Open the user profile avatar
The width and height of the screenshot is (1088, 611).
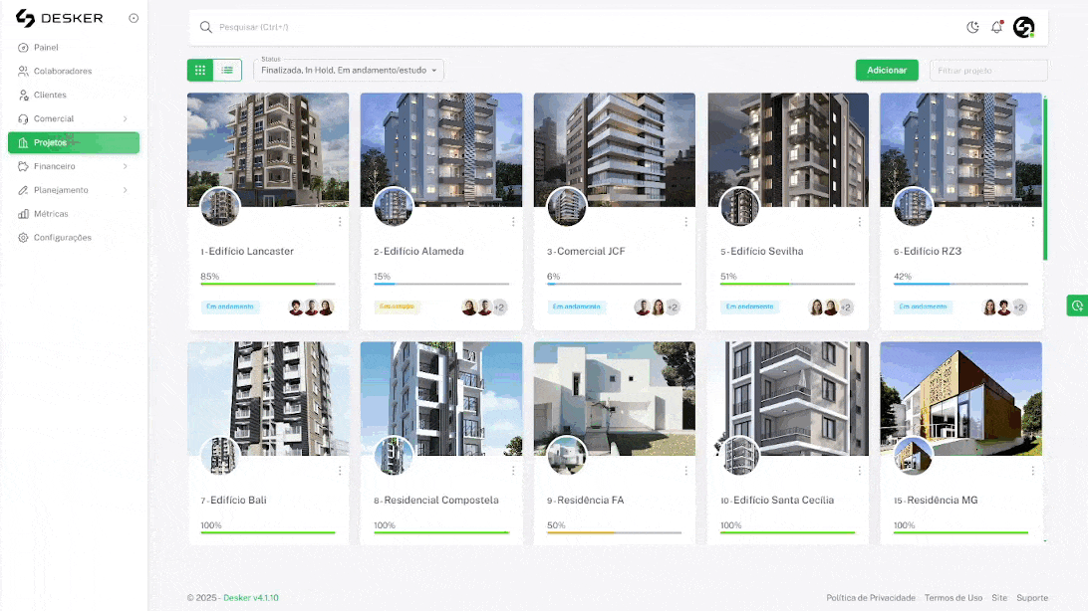pos(1023,27)
